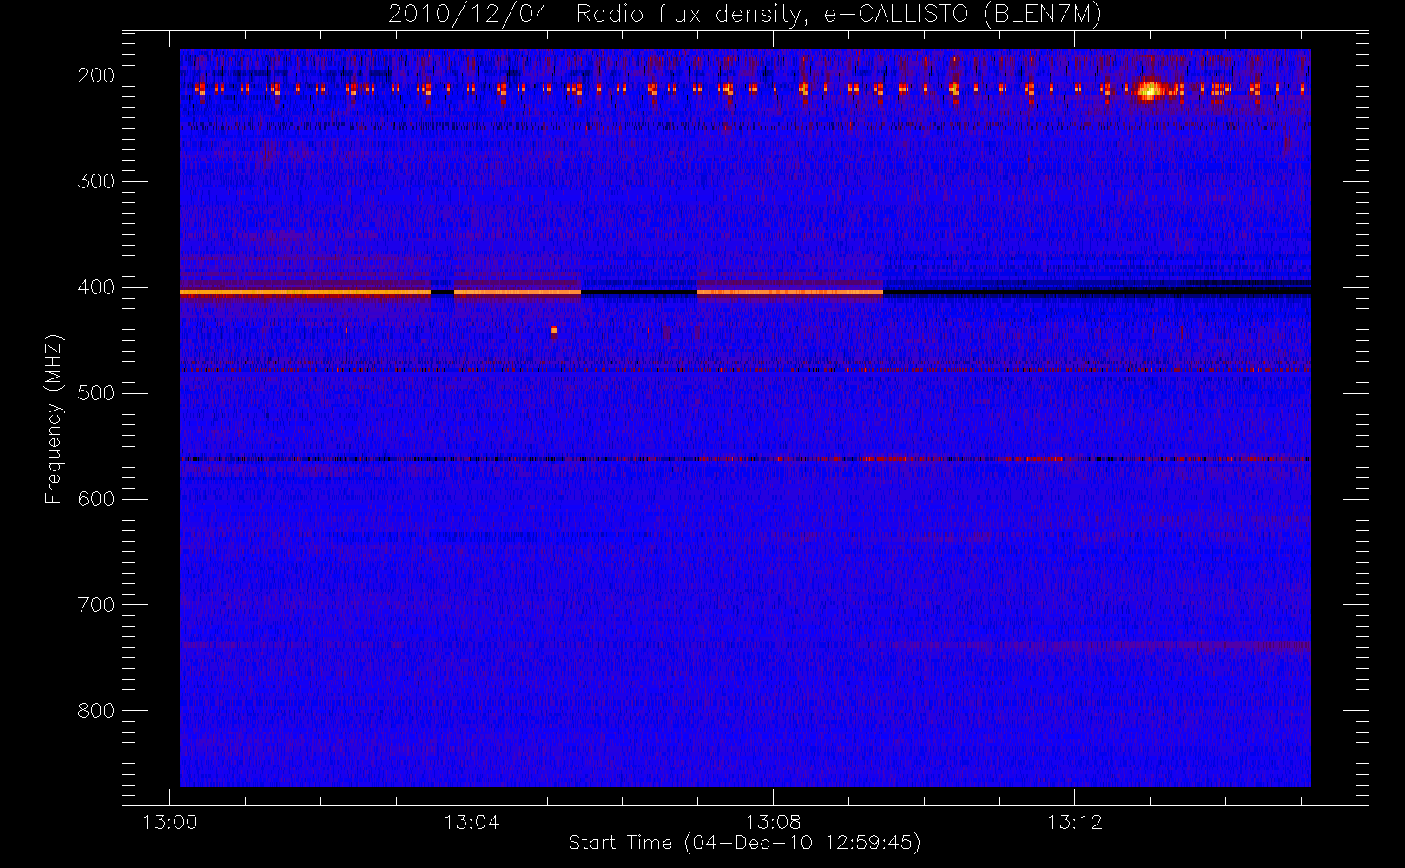Click the 800 frequency tick label
Image resolution: width=1405 pixels, height=868 pixels.
(96, 711)
